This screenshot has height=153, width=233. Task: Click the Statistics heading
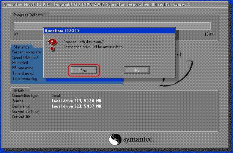click(x=22, y=47)
